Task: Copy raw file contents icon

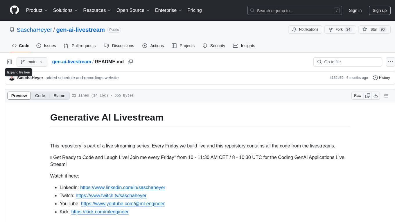Action: [x=368, y=96]
